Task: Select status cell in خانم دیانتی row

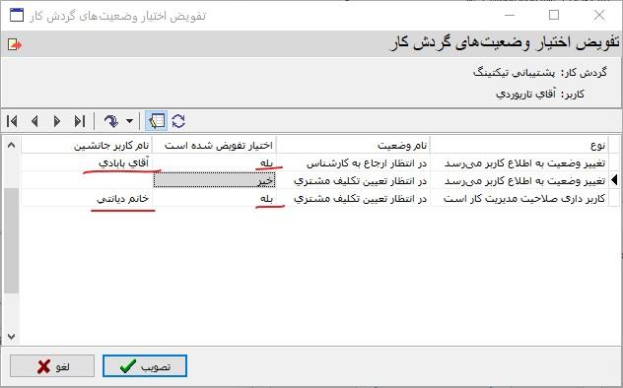Action: (x=353, y=198)
